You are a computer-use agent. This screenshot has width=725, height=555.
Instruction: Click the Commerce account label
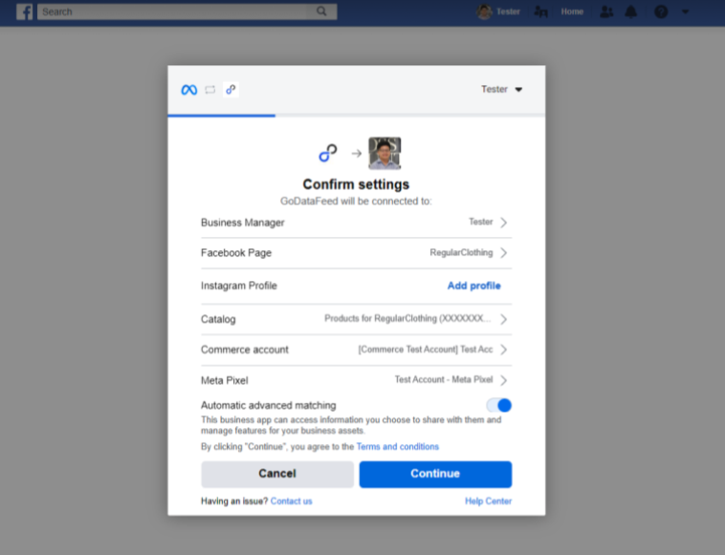click(245, 350)
